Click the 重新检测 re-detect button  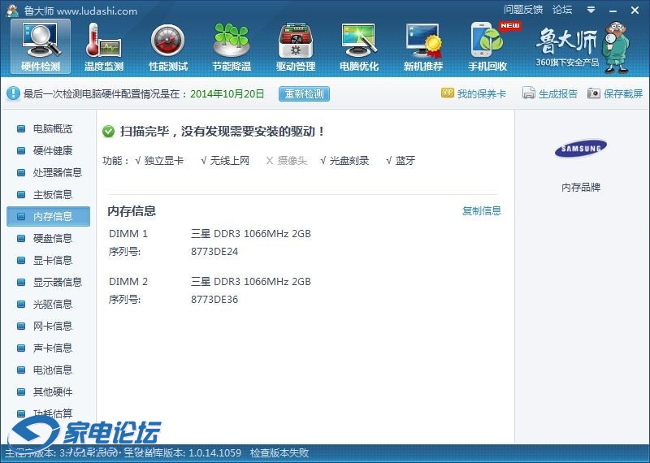pos(304,93)
